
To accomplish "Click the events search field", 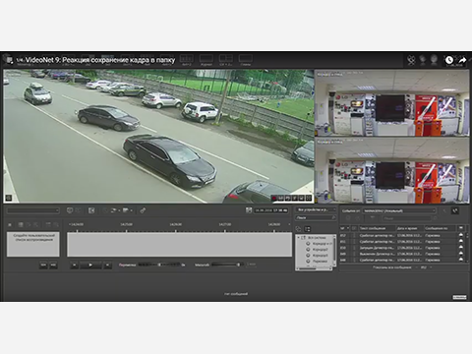I will point(408,218).
